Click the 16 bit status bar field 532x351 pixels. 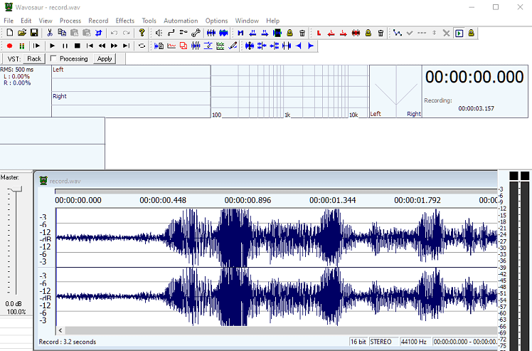[x=358, y=342]
